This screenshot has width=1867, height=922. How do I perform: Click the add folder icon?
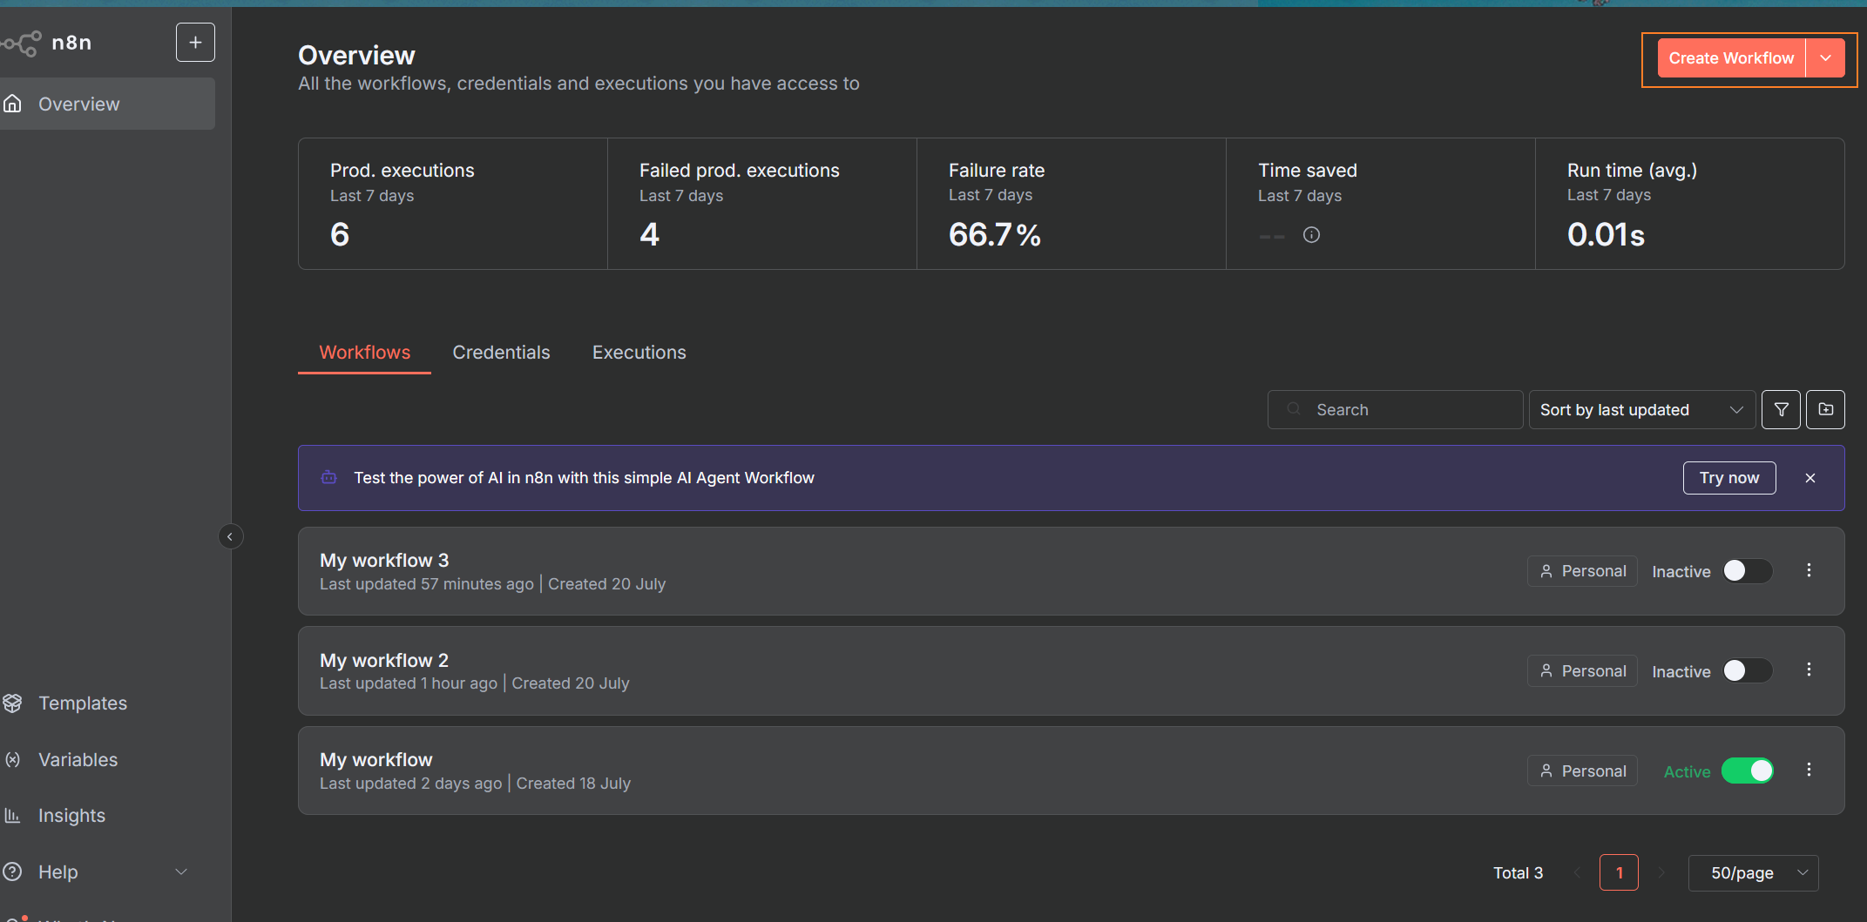1825,409
